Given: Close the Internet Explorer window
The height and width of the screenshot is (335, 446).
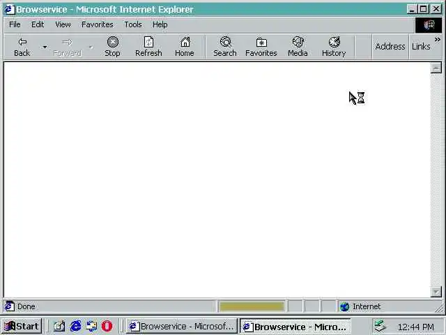Looking at the screenshot, I should (436, 9).
